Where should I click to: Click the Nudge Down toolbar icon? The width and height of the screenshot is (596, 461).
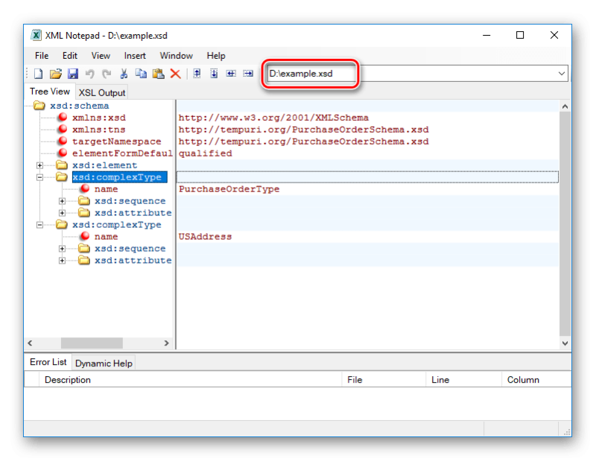(214, 73)
